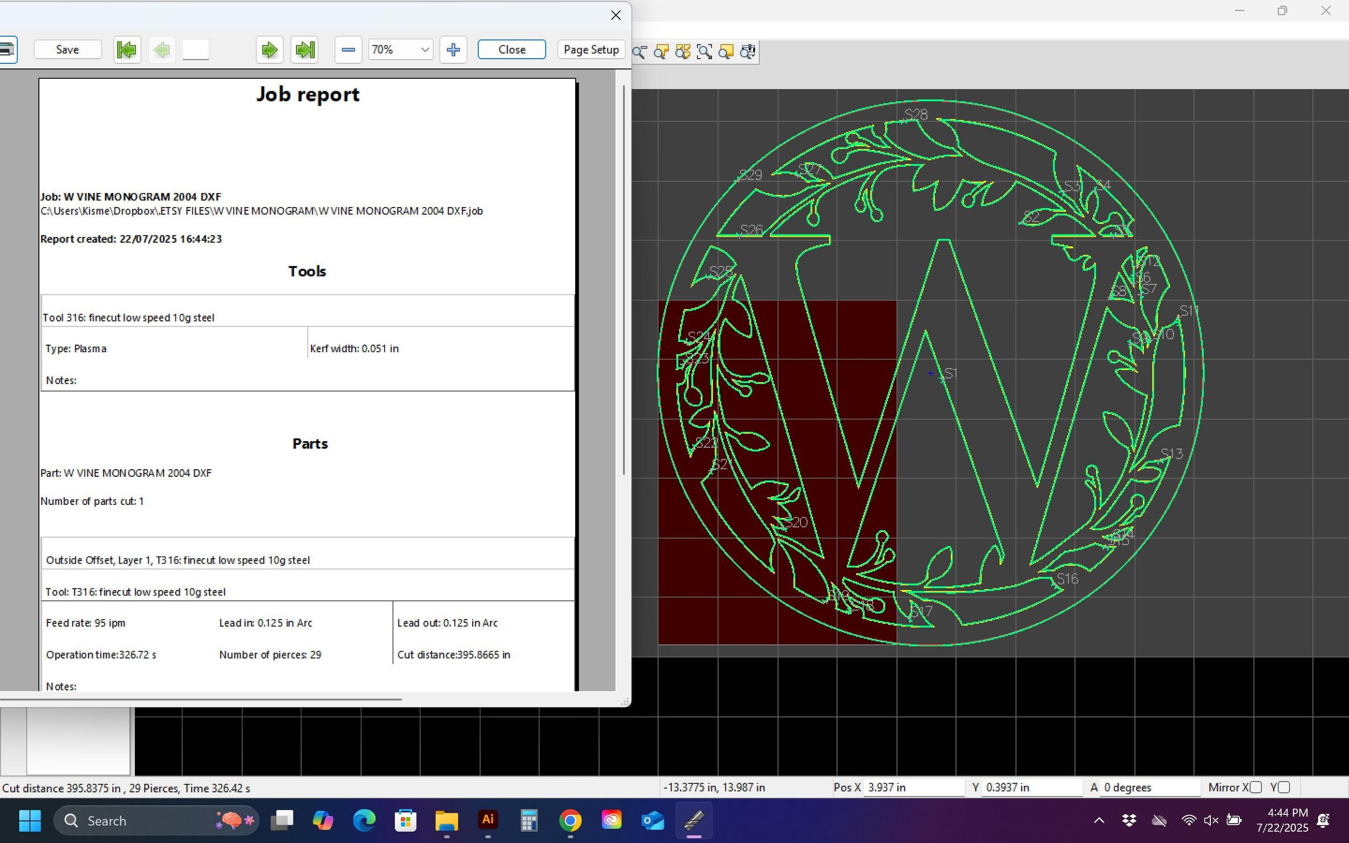
Task: Click the zoom to material sheet icon
Action: pyautogui.click(x=726, y=52)
